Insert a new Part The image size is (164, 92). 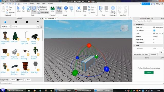pos(66,9)
